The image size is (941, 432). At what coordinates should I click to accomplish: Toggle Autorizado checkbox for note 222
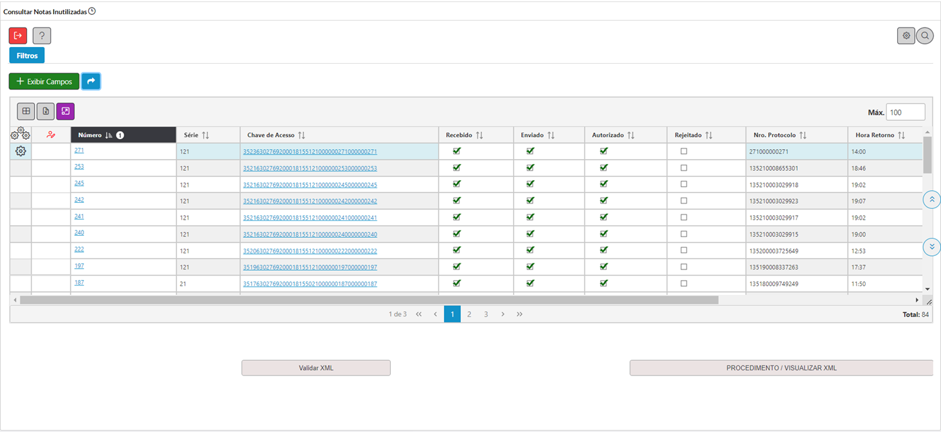[603, 250]
